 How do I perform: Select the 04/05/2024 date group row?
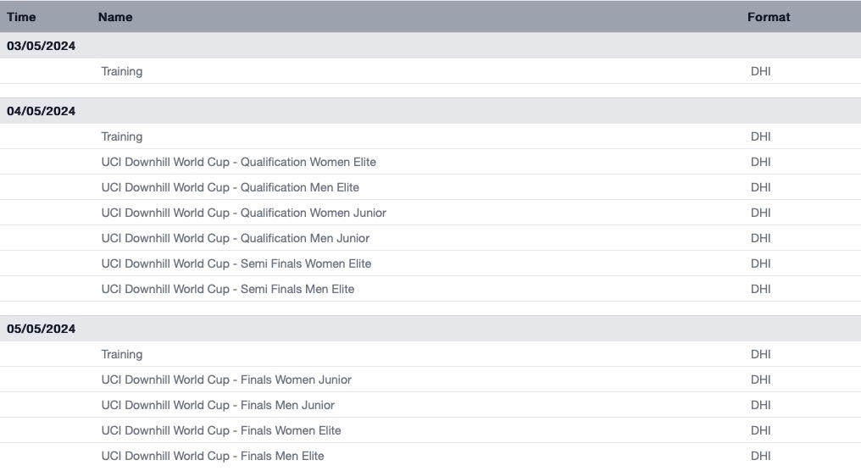tap(430, 111)
